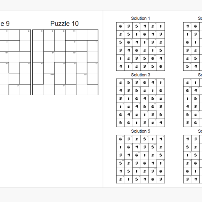The height and width of the screenshot is (202, 202).
Task: Click the 5× cell in Puzzle 10
Action: click(93, 68)
